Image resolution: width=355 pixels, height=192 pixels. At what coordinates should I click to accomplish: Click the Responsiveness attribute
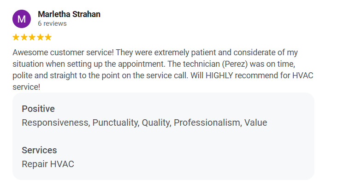(56, 122)
